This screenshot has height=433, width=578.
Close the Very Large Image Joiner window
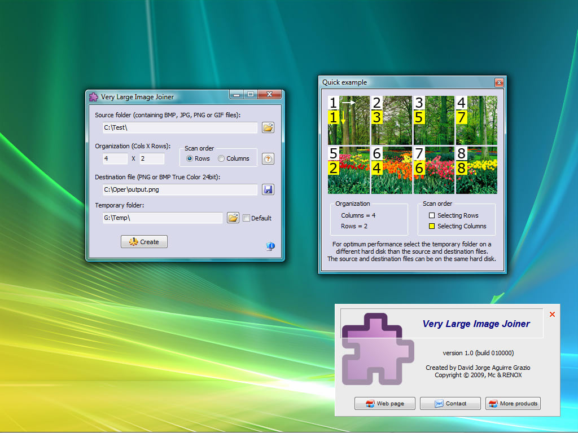click(x=269, y=95)
